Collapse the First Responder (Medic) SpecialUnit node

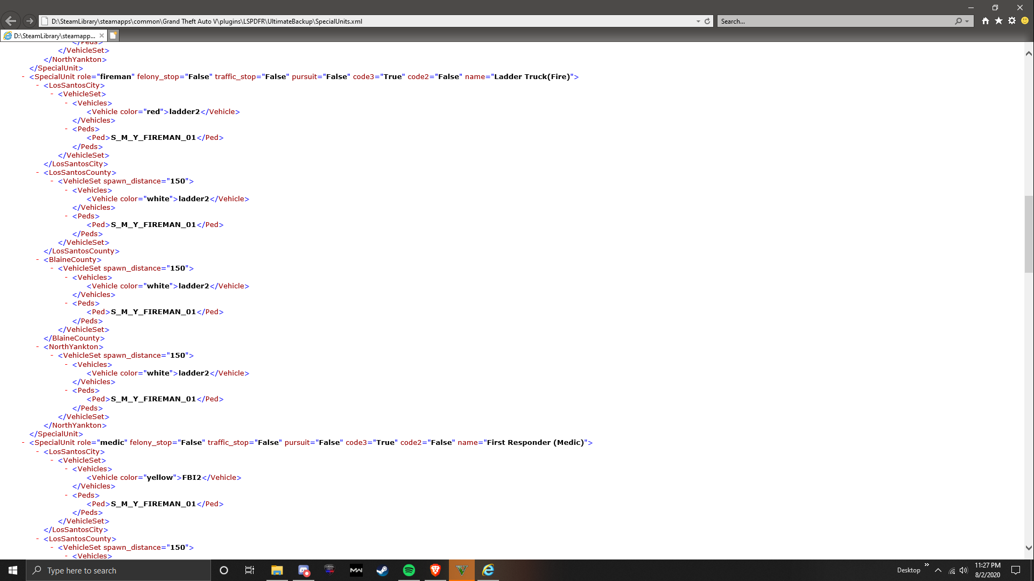coord(23,443)
